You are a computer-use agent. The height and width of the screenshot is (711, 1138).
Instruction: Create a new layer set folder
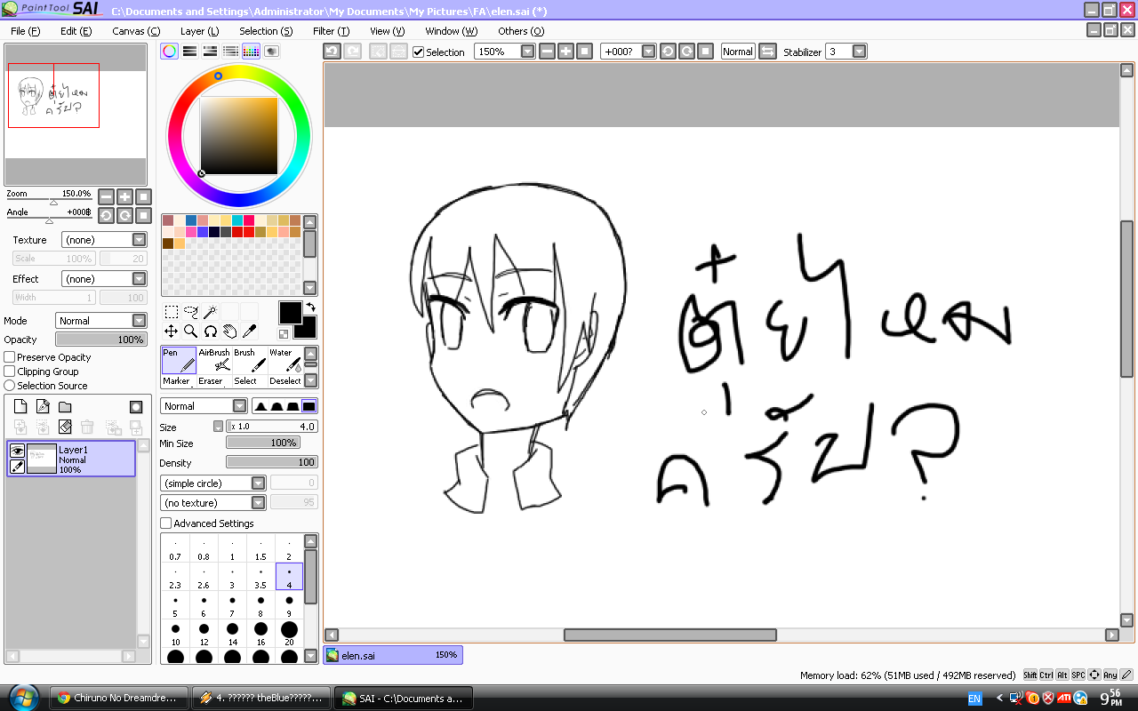65,407
